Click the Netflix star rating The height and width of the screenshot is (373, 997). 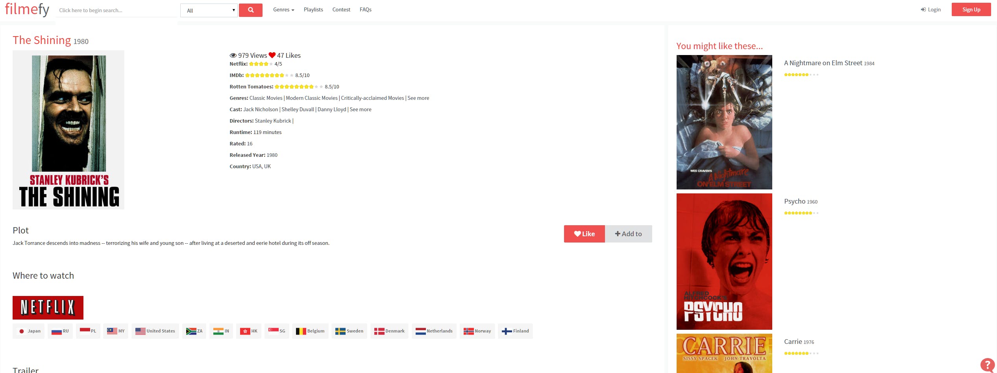tap(261, 64)
